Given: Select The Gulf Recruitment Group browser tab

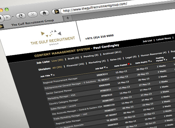Looking at the screenshot, I should click(x=32, y=23).
